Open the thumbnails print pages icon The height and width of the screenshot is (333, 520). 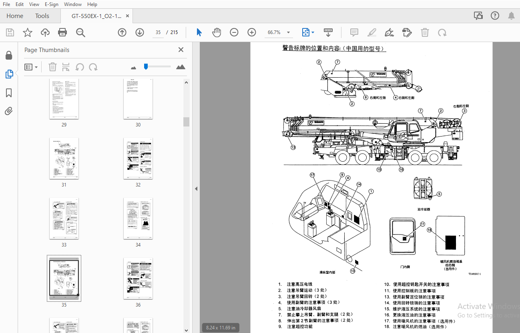point(66,67)
